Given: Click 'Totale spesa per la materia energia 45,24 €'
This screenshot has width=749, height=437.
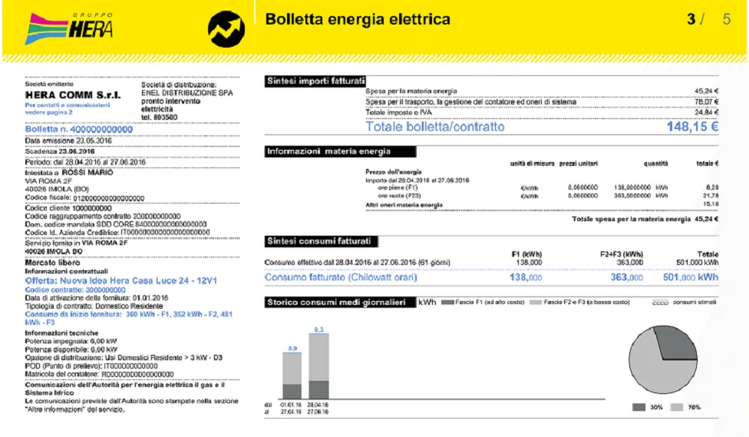Looking at the screenshot, I should 645,219.
